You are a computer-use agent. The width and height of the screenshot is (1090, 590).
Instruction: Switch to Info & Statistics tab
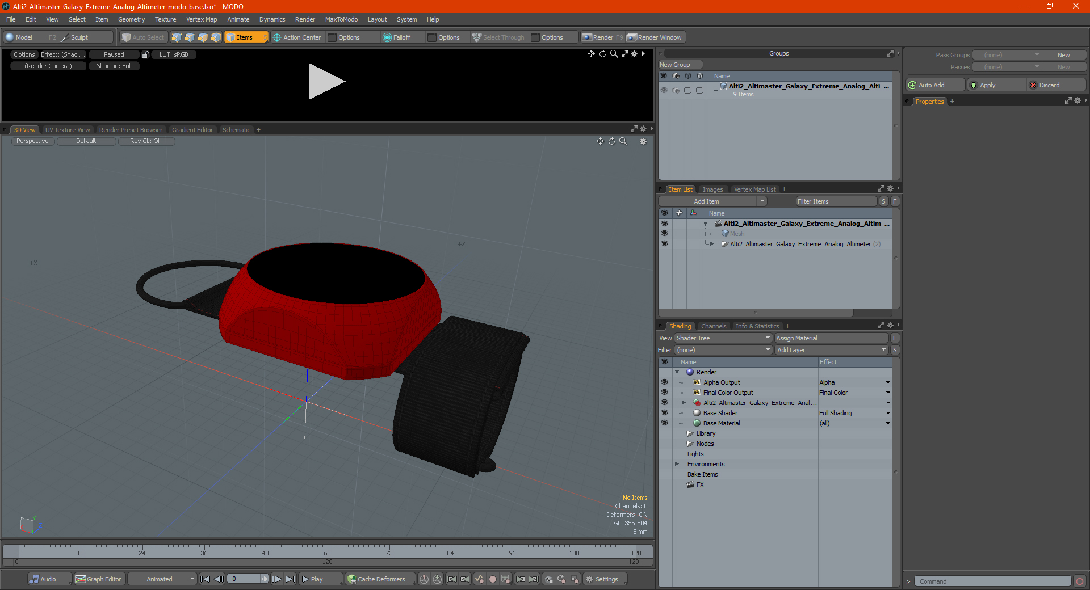757,326
